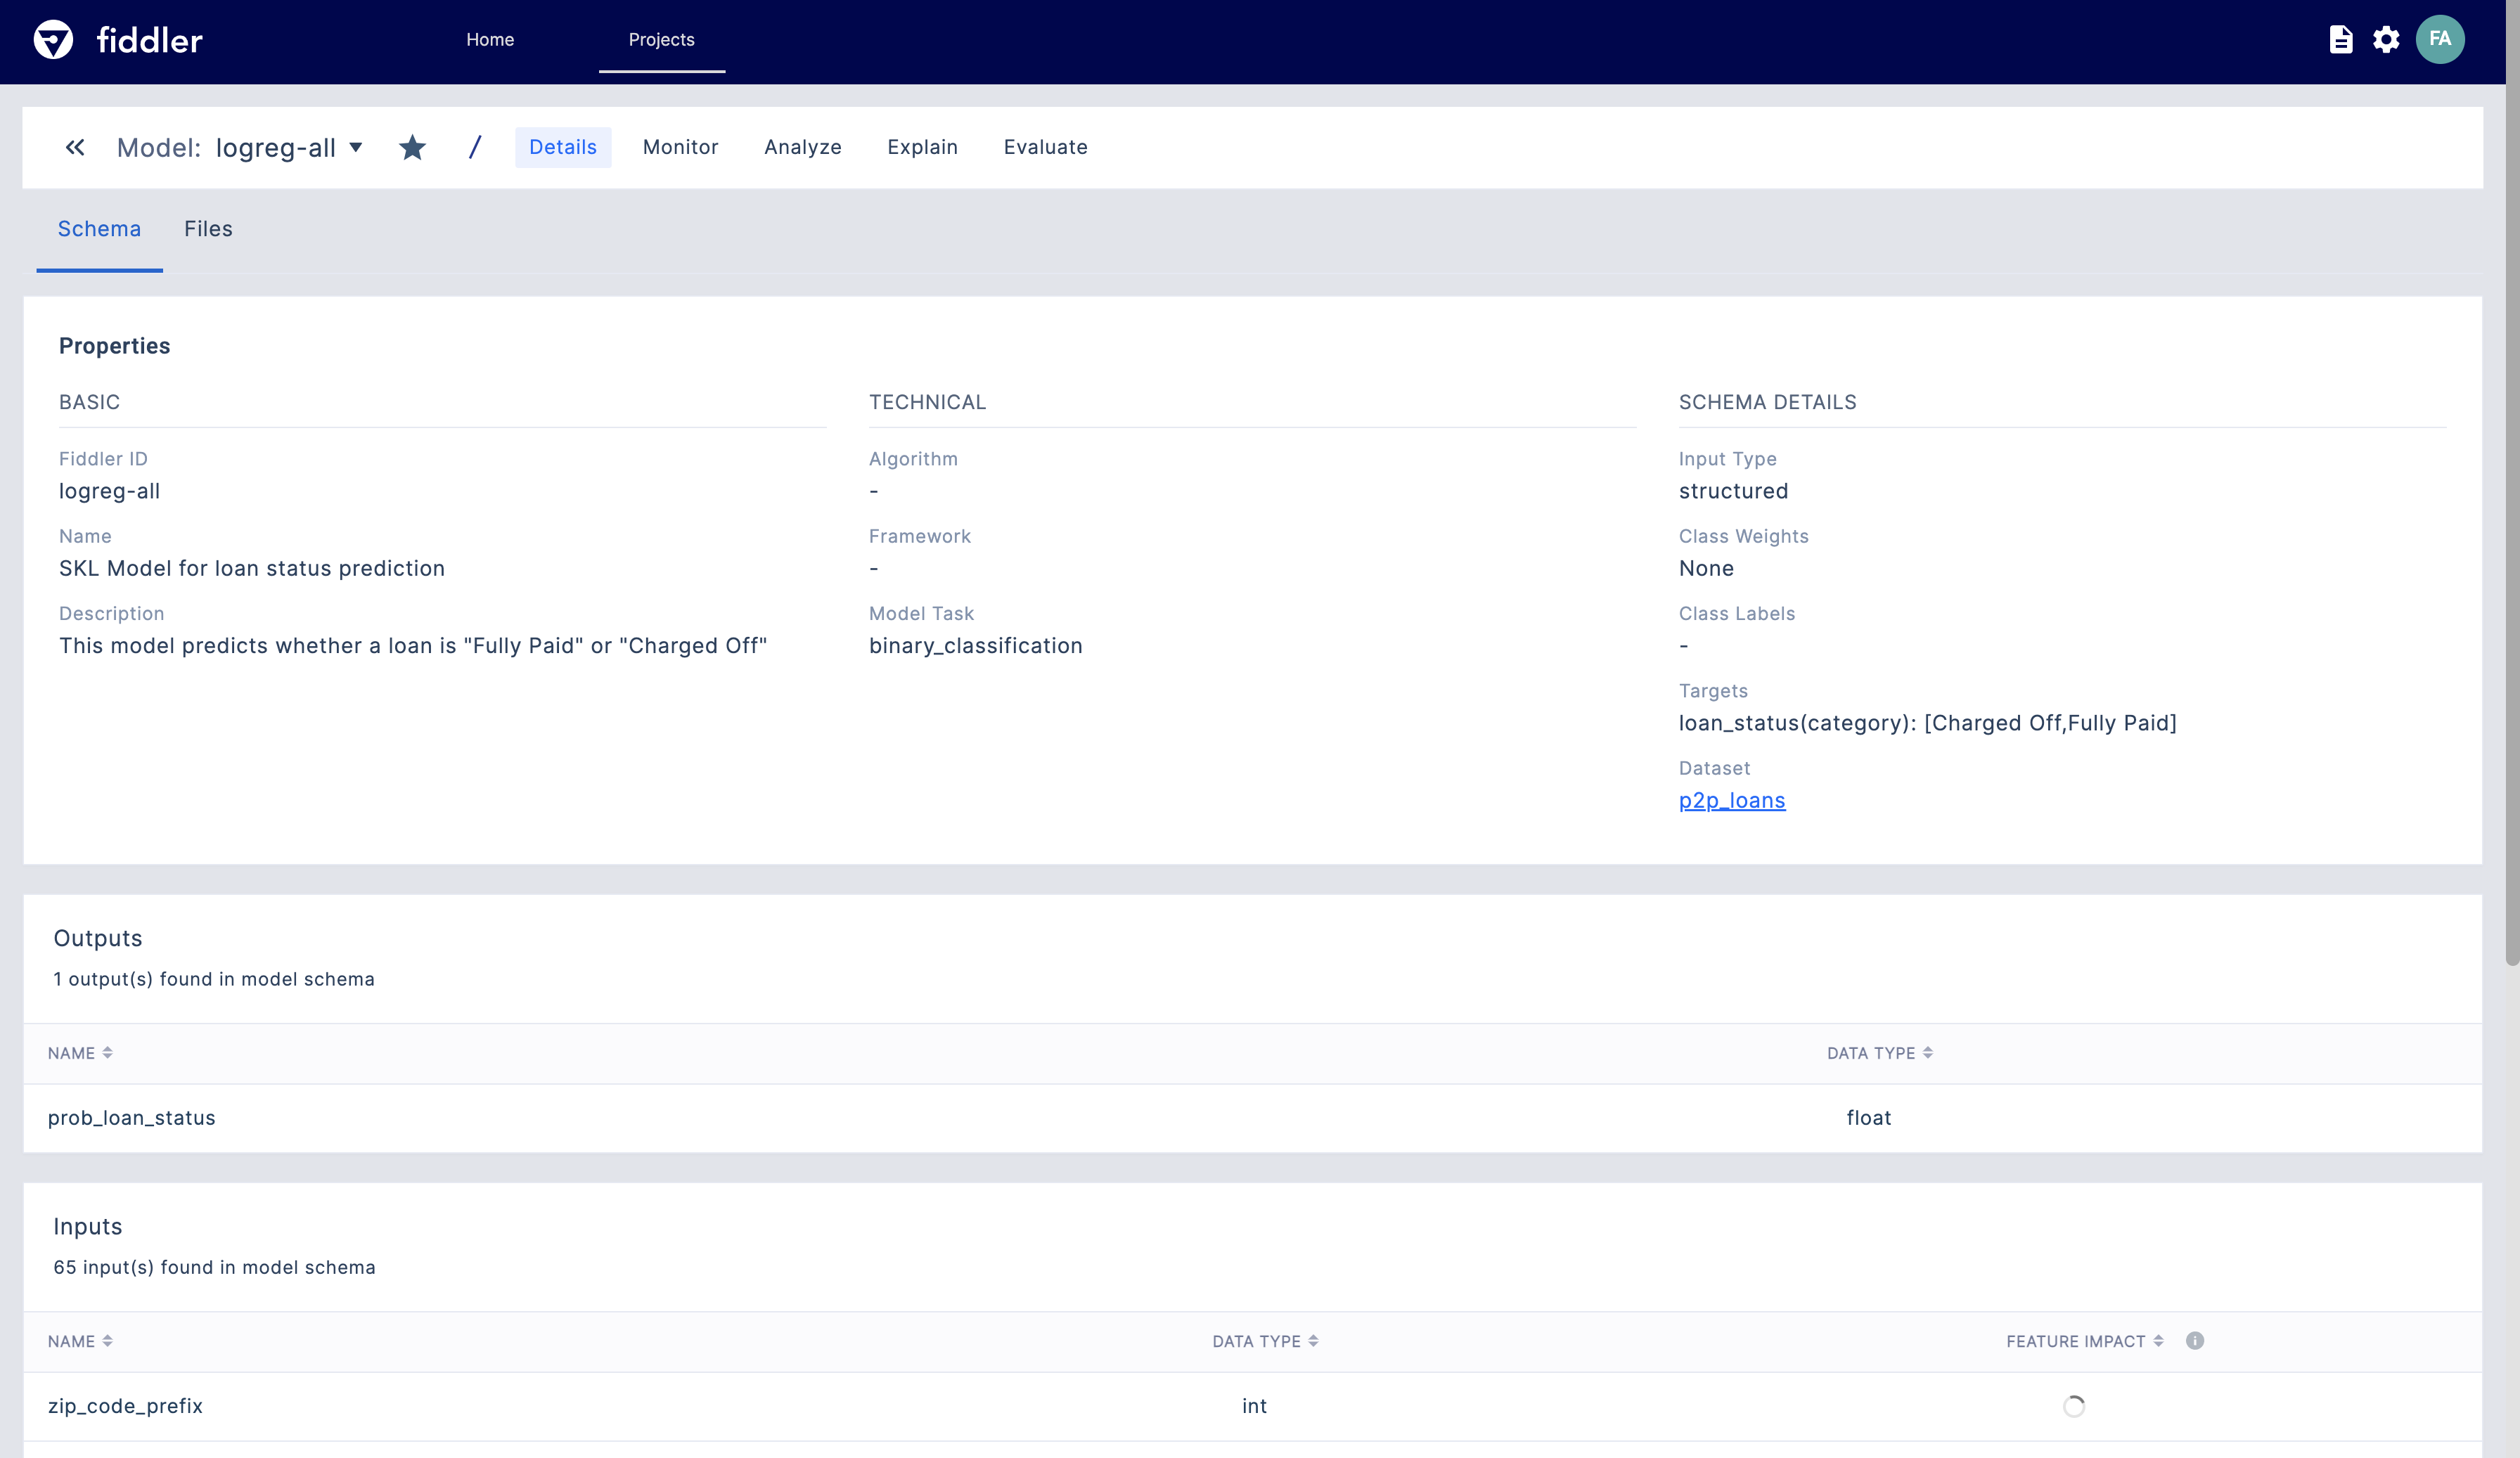
Task: Switch to the Files tab
Action: point(208,229)
